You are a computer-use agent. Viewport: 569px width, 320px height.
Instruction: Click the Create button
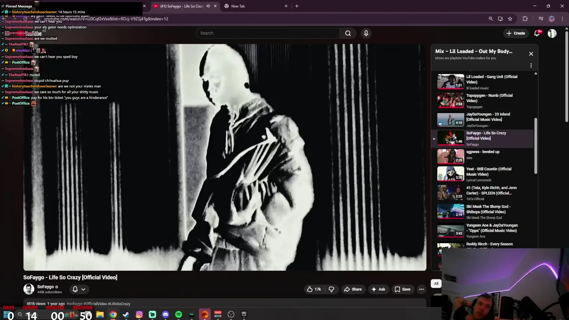(516, 33)
